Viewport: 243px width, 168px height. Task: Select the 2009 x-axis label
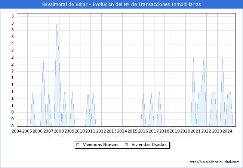(69, 131)
